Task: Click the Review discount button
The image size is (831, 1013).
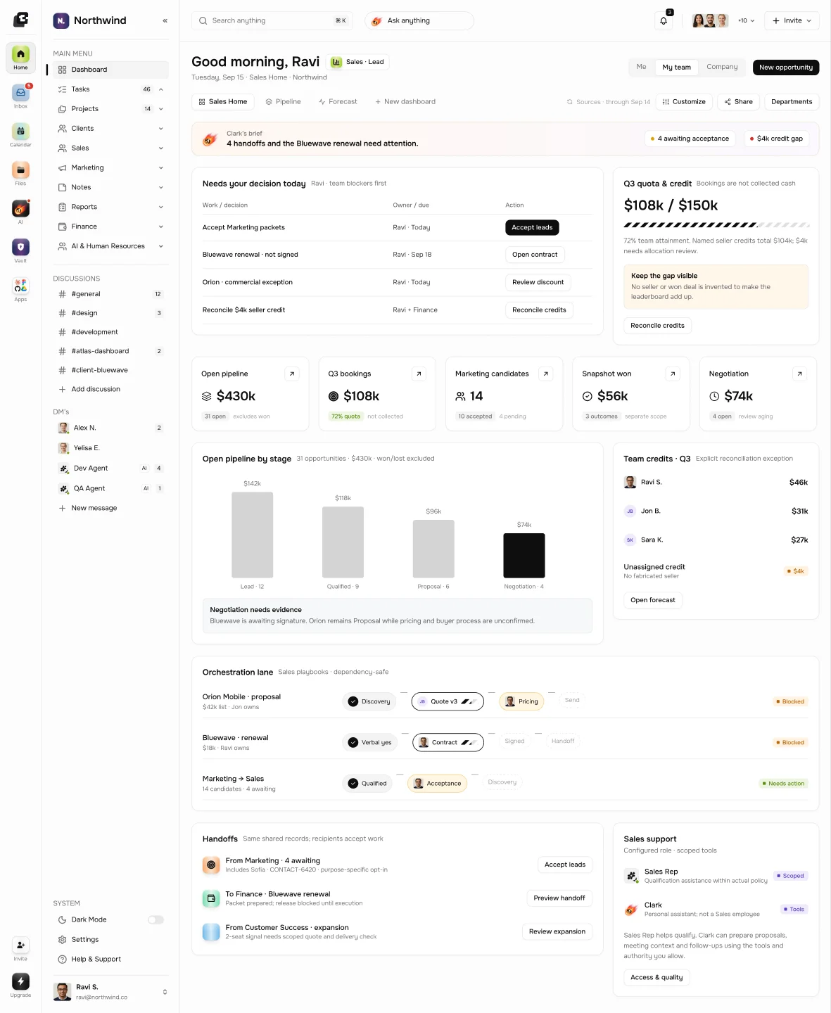Action: 538,282
